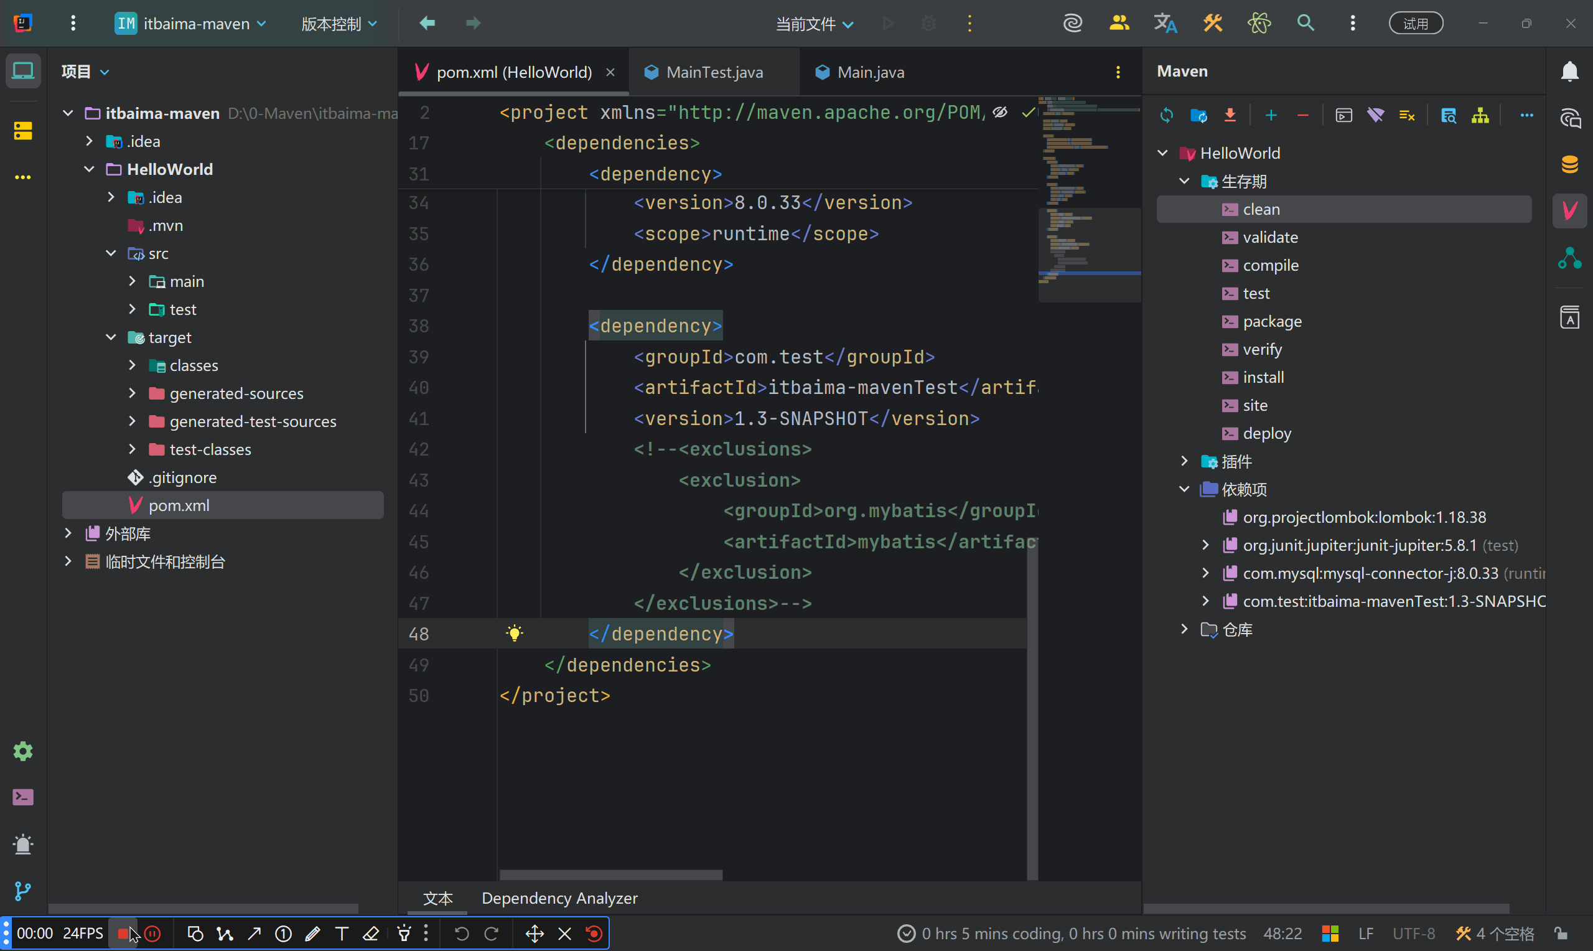Click the editor horizontal scrollbar

610,876
